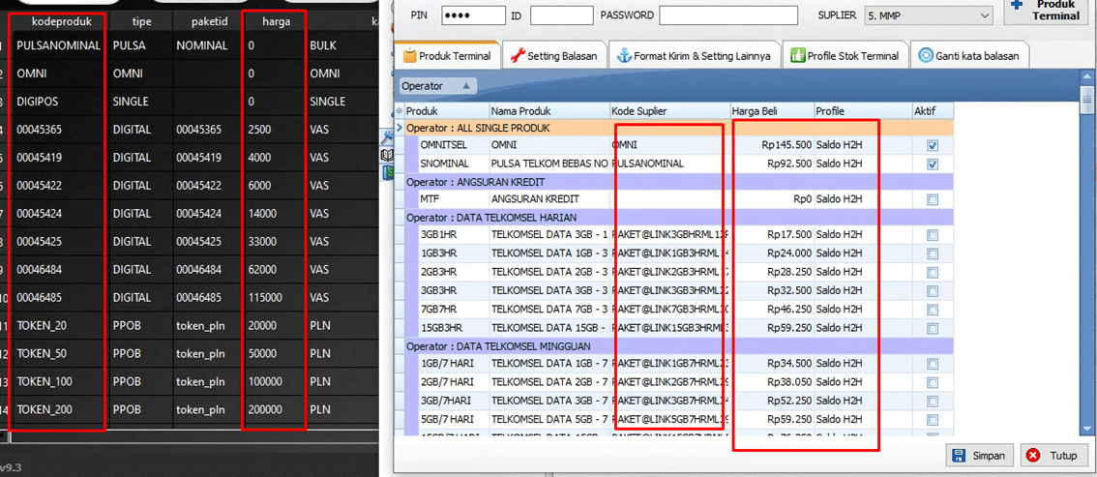The height and width of the screenshot is (477, 1097).
Task: Click the wrench icon on Setting Balasan tab
Action: pyautogui.click(x=518, y=56)
